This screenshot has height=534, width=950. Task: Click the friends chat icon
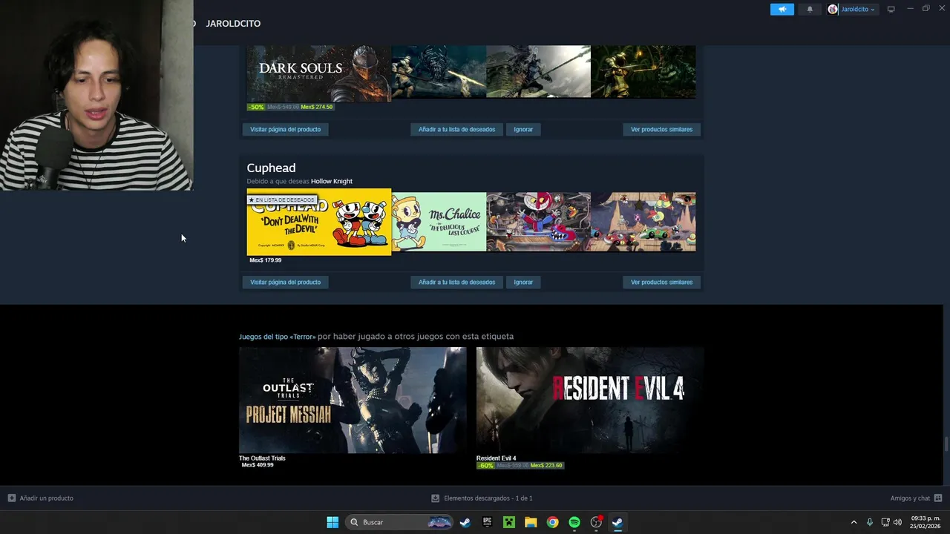tap(938, 498)
